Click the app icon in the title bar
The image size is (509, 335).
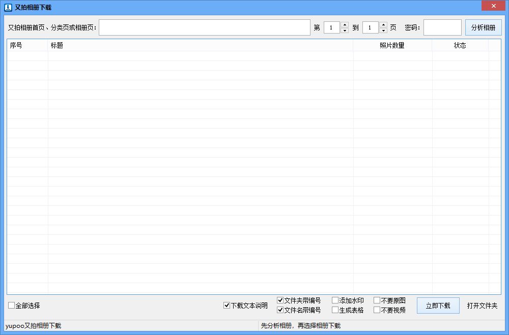[8, 7]
